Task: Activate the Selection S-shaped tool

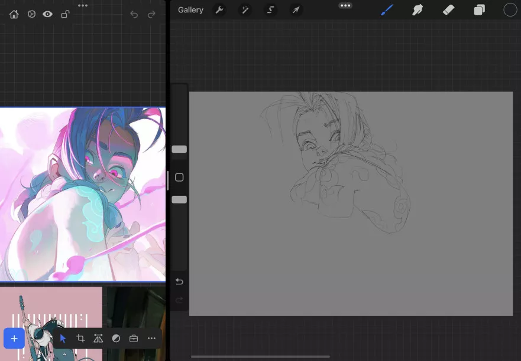Action: pos(270,10)
